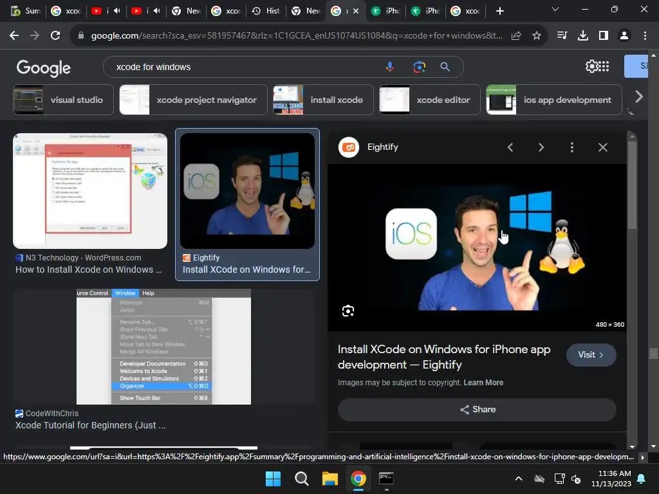Image resolution: width=659 pixels, height=494 pixels.
Task: Open the Learn More copyright link
Action: [x=483, y=383]
